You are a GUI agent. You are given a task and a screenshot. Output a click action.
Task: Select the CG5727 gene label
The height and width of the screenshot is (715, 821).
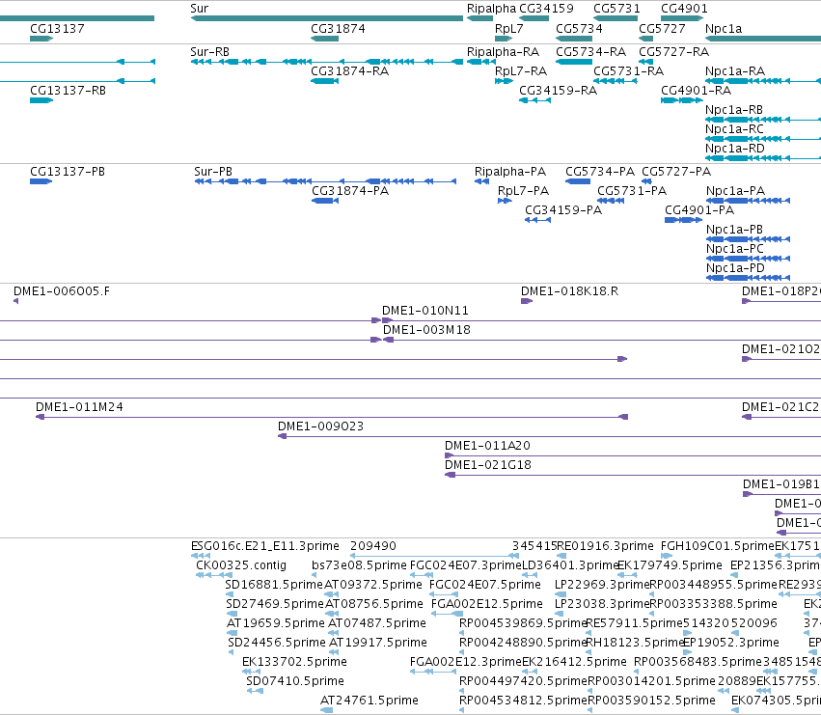click(662, 28)
